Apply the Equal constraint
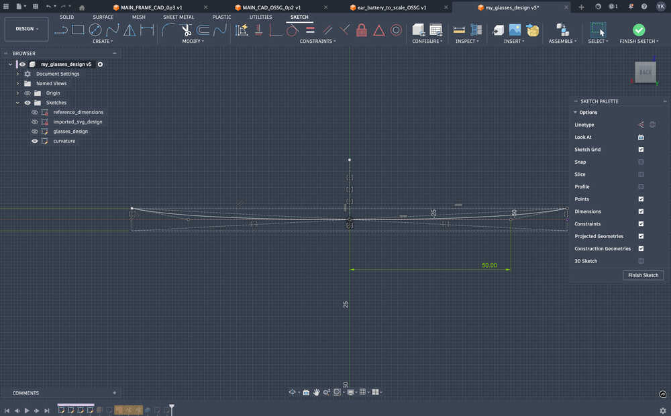The width and height of the screenshot is (671, 416). 311,30
